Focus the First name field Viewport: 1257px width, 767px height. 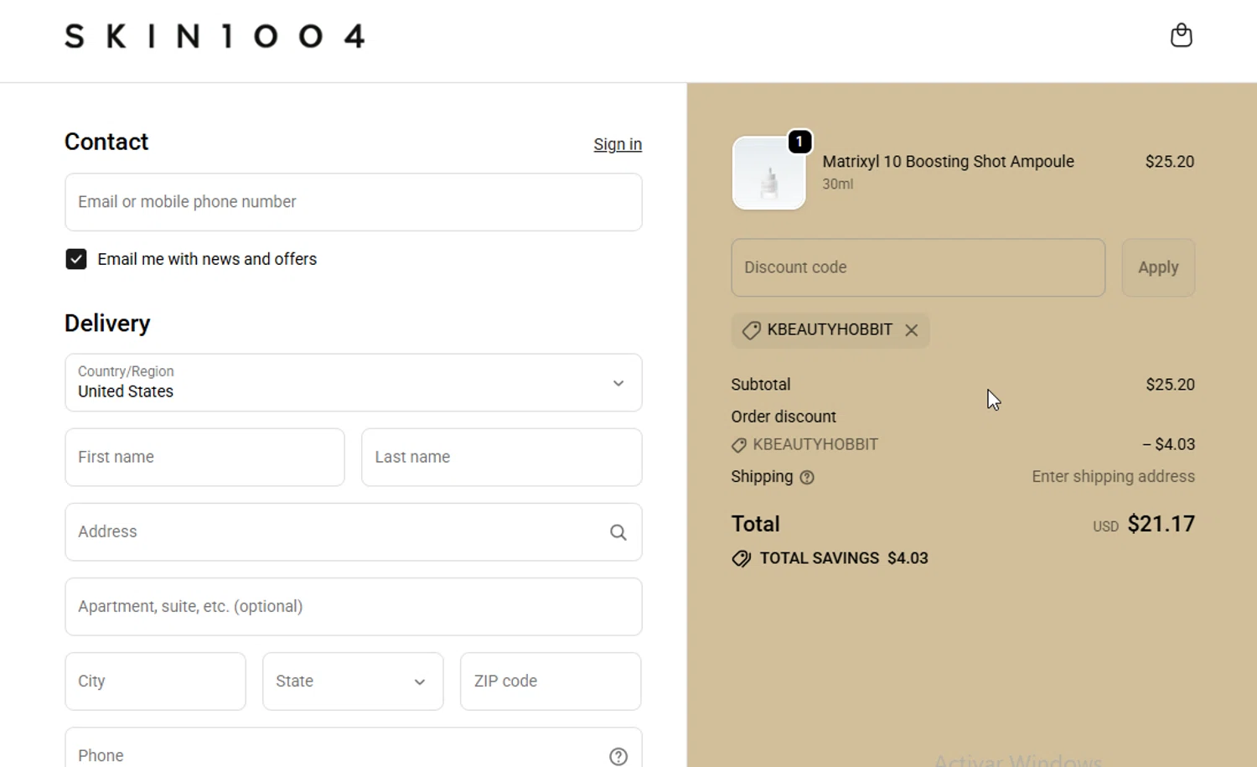pyautogui.click(x=204, y=458)
